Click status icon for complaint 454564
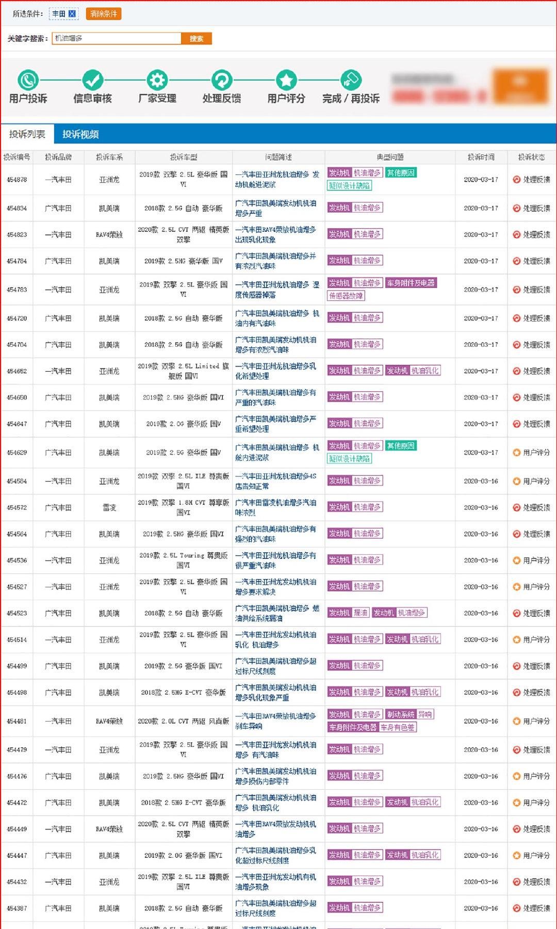 pyautogui.click(x=516, y=534)
